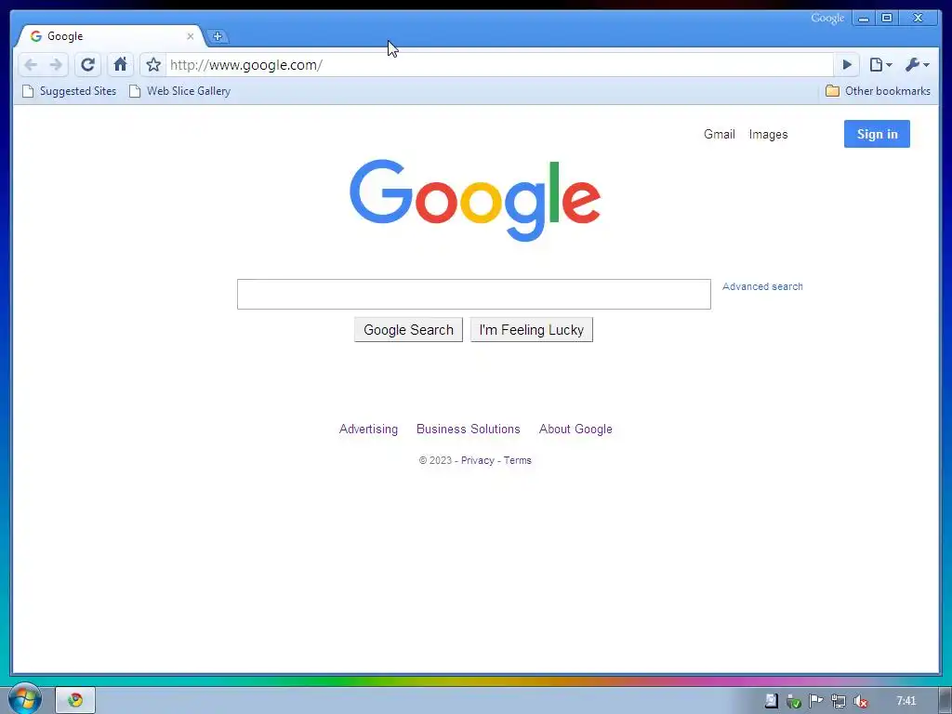Viewport: 952px width, 714px height.
Task: Select the Google tab
Action: tap(110, 36)
